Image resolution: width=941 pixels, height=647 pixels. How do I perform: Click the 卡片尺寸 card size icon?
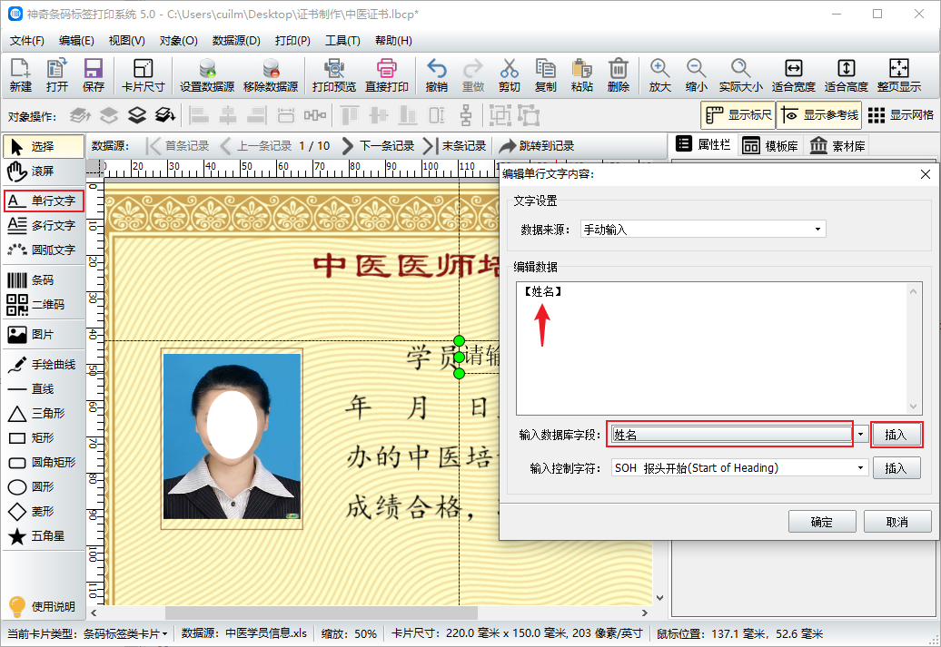tap(143, 74)
